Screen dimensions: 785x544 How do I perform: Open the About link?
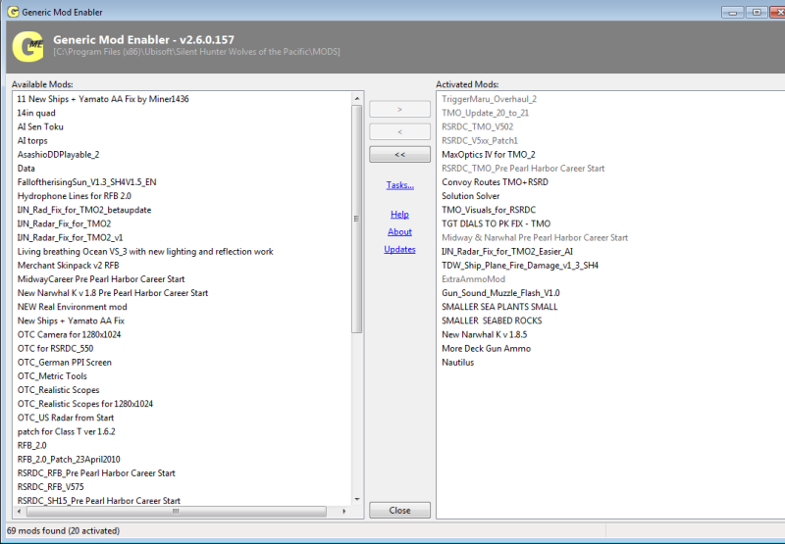[399, 232]
